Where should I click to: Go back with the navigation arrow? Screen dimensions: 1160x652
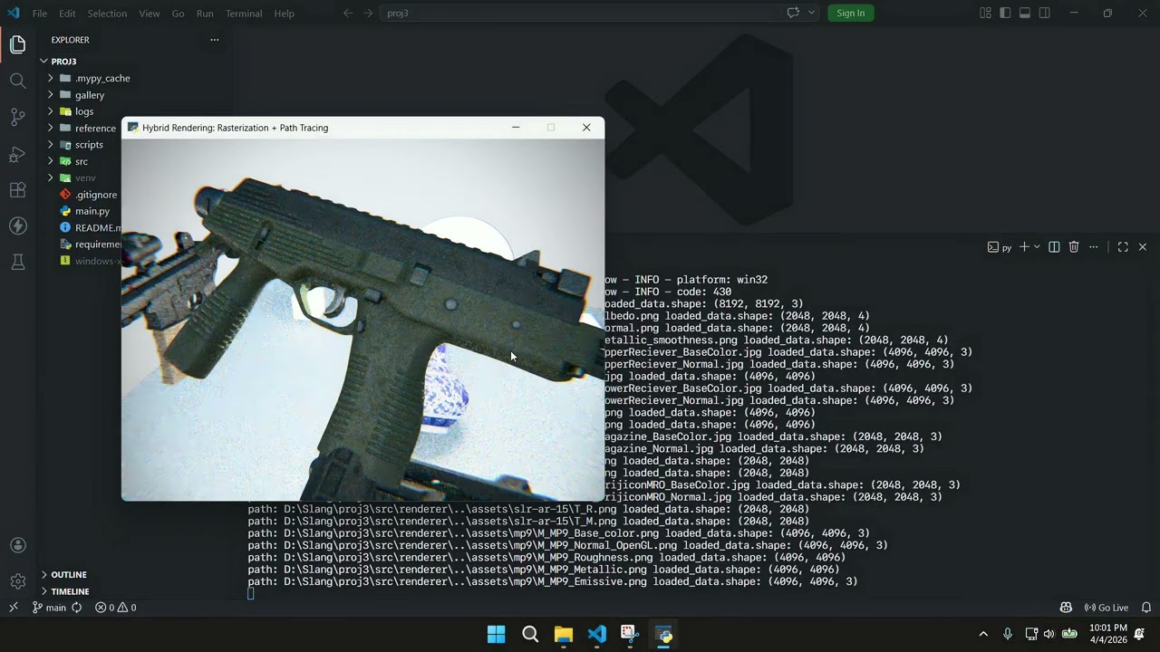pyautogui.click(x=348, y=13)
